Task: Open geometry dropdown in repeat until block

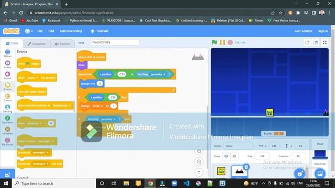Action: [x=158, y=74]
